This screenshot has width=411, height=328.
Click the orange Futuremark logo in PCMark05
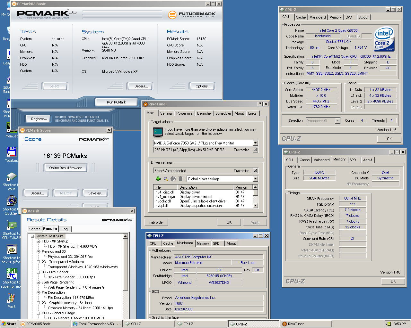click(172, 14)
